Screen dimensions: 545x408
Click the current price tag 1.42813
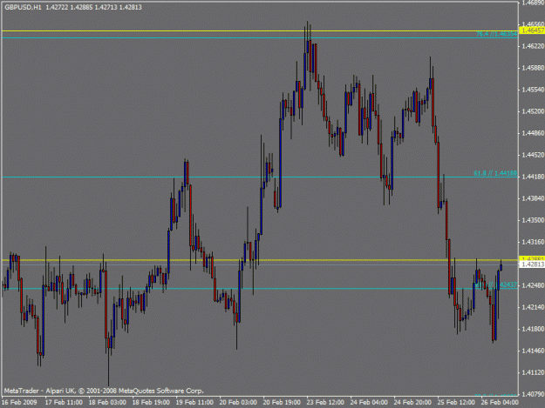[532, 264]
